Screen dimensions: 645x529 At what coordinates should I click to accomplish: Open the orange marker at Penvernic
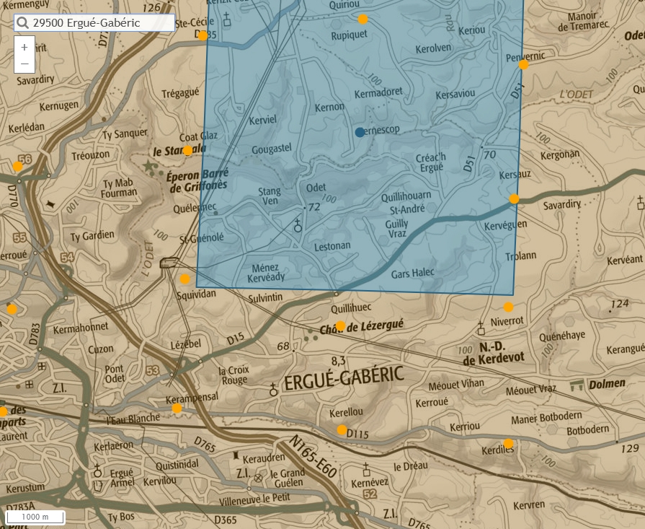pyautogui.click(x=523, y=64)
